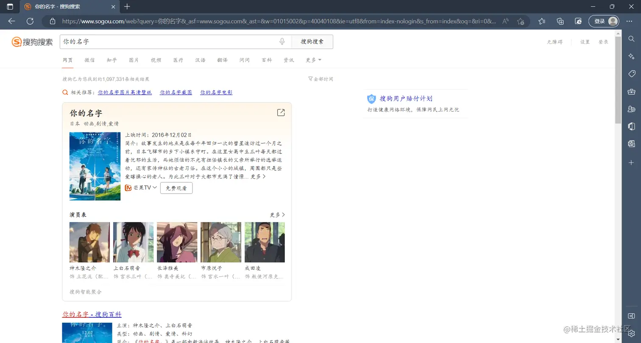This screenshot has height=343, width=641.
Task: Open the 你的名字电影 suggestion link
Action: tap(216, 92)
